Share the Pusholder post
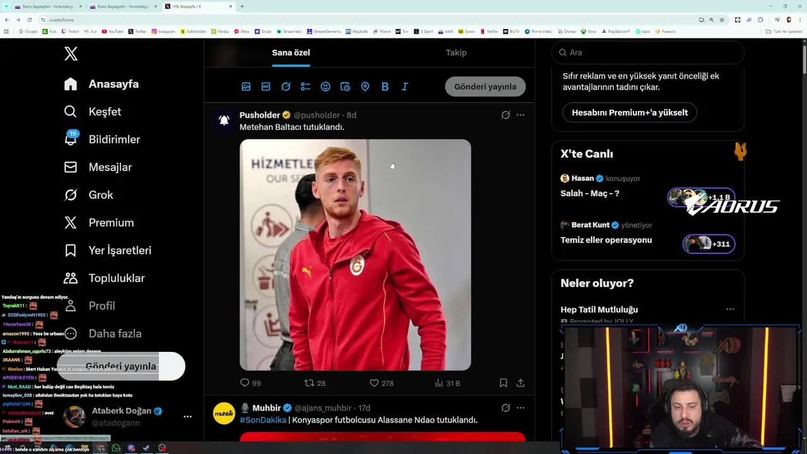Image resolution: width=807 pixels, height=454 pixels. tap(520, 383)
